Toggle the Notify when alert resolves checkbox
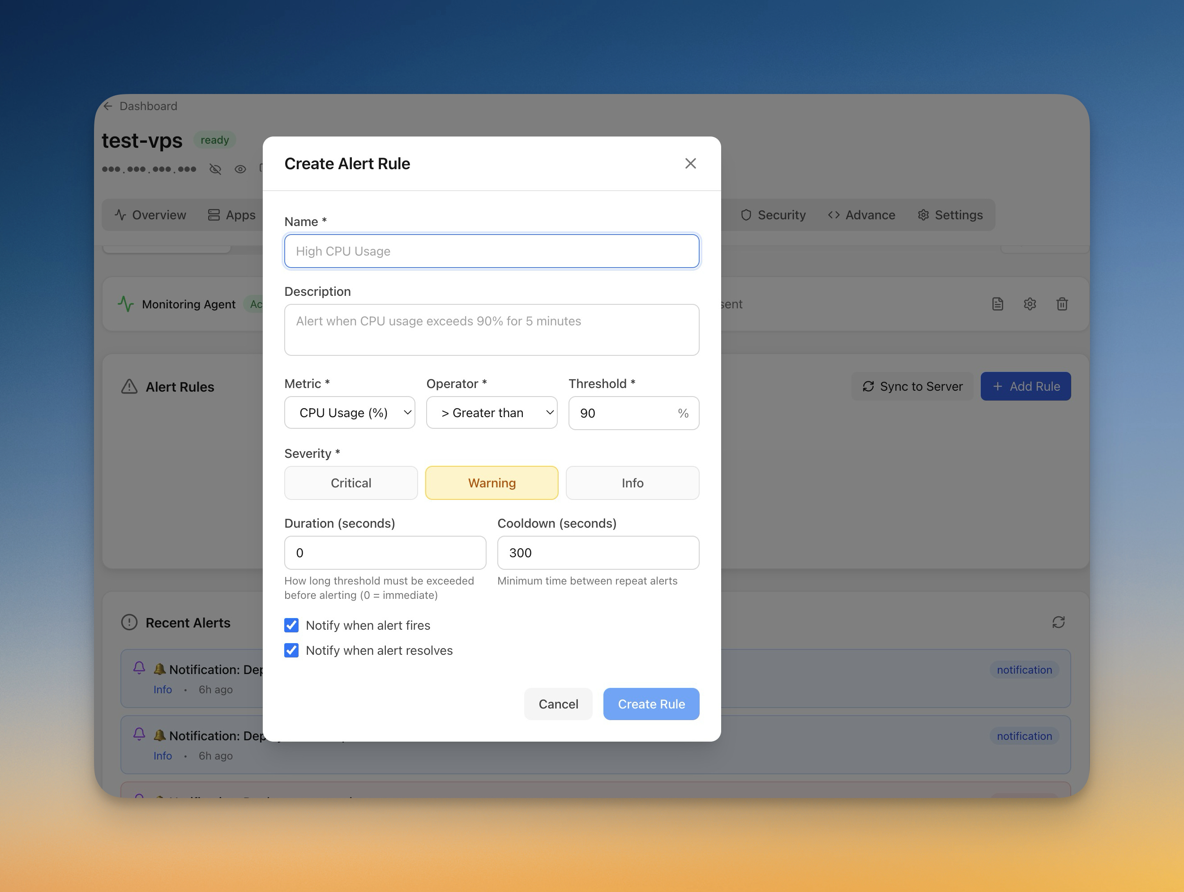Image resolution: width=1184 pixels, height=892 pixels. (292, 650)
